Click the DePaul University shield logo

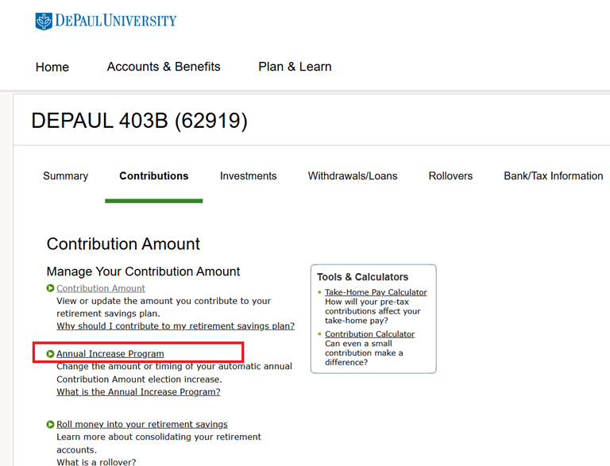coord(44,21)
